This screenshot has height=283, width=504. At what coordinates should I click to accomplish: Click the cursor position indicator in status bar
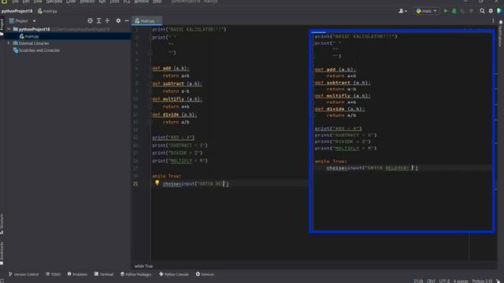(418, 281)
